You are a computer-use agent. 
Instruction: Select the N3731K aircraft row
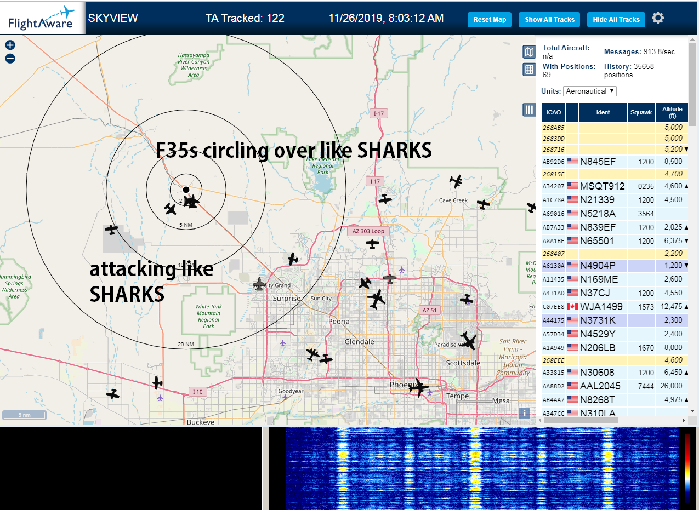pyautogui.click(x=615, y=320)
